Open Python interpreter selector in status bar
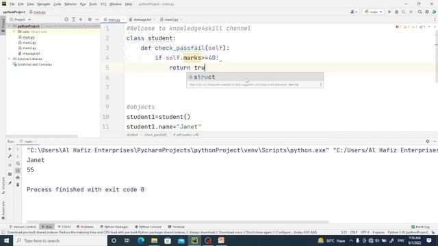438x246 pixels. (408, 232)
